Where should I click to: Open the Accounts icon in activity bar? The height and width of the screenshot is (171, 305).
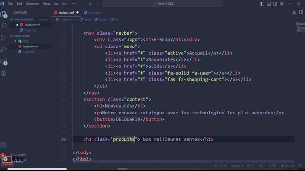pyautogui.click(x=3, y=145)
